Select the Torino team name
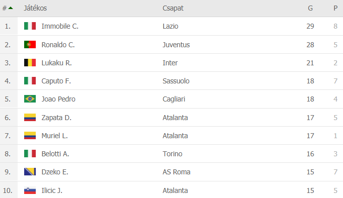343x198 pixels. pos(172,154)
